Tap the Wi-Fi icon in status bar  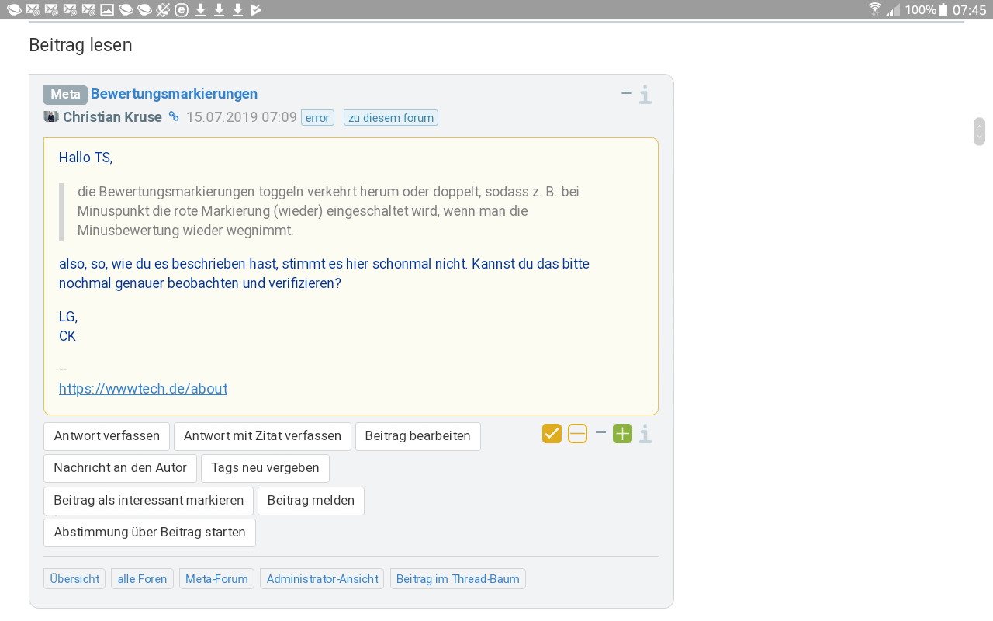(x=875, y=10)
